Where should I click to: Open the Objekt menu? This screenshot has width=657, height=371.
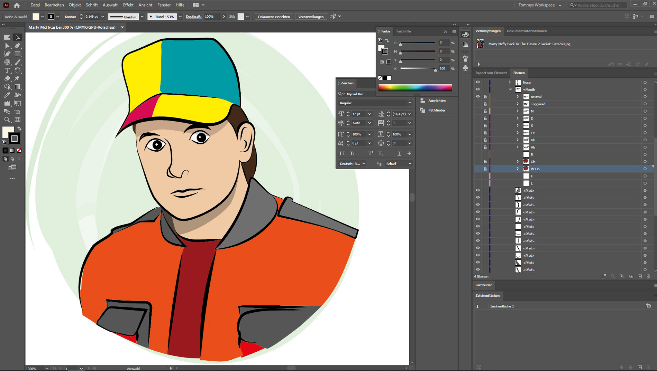coord(75,5)
